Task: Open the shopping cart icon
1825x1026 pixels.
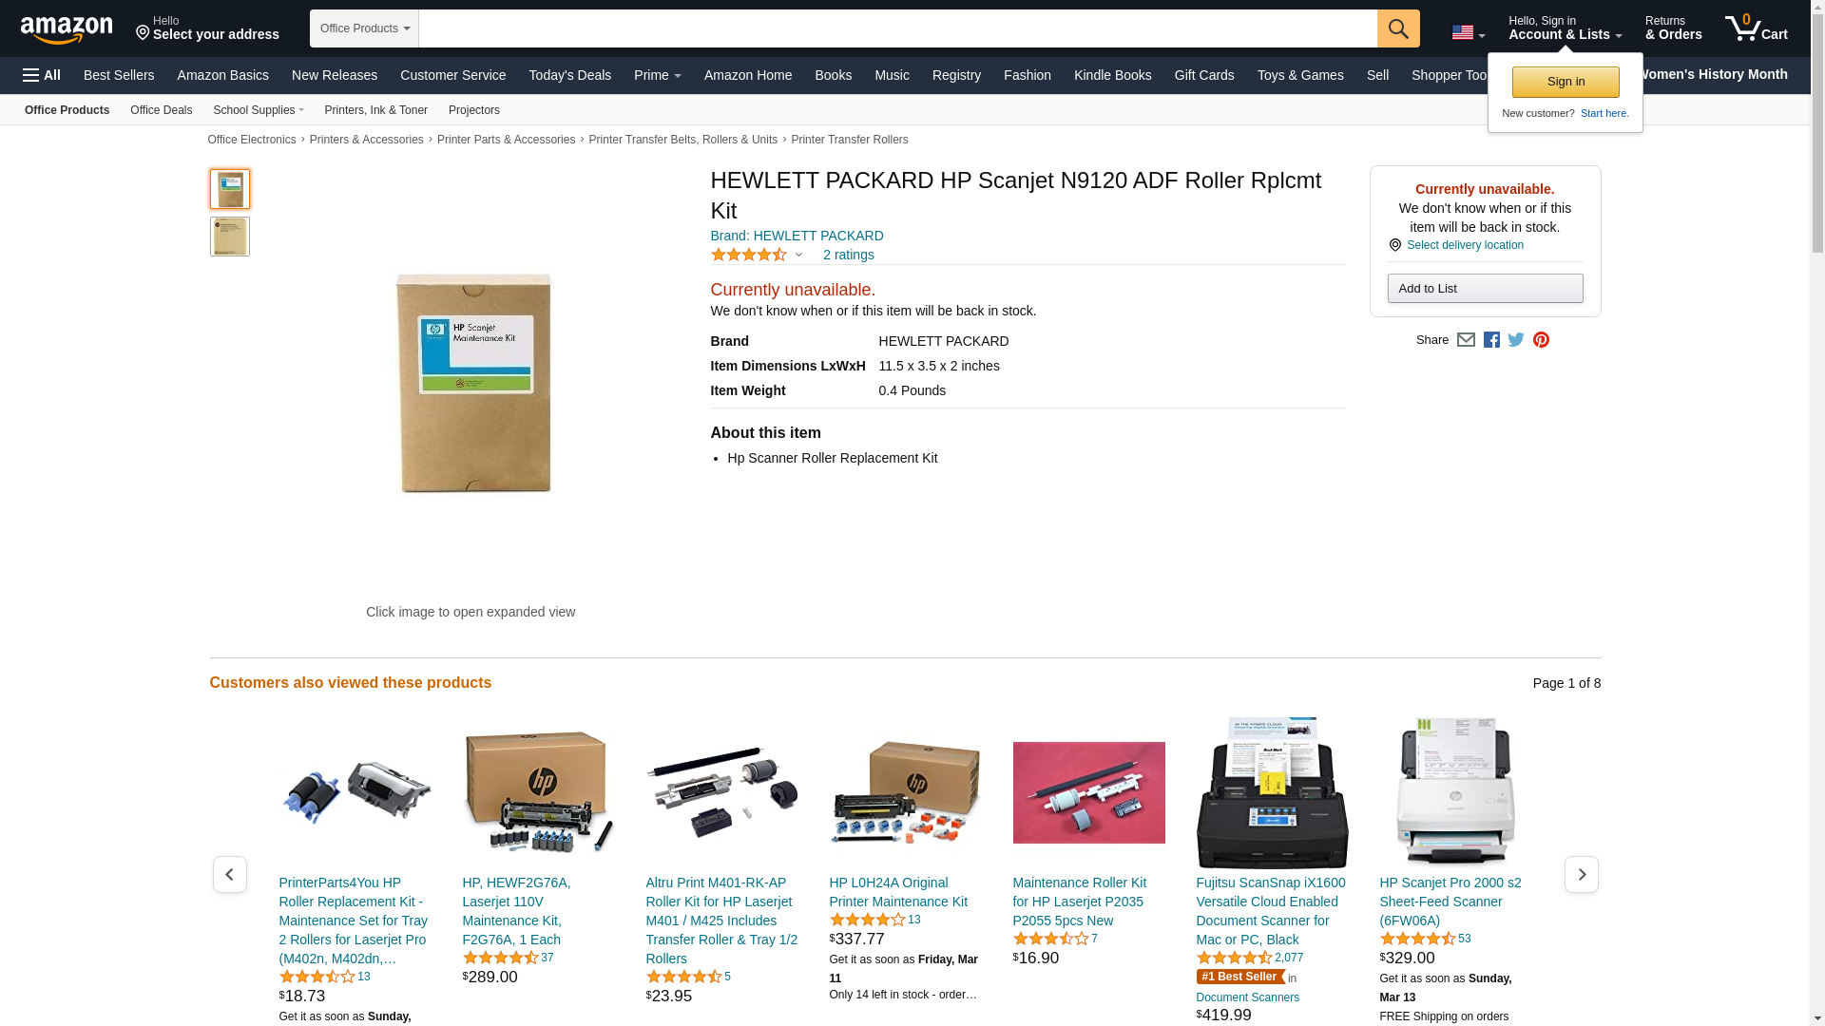Action: point(1757,28)
